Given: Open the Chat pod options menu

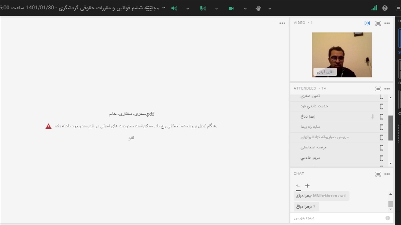Looking at the screenshot, I should tap(387, 174).
